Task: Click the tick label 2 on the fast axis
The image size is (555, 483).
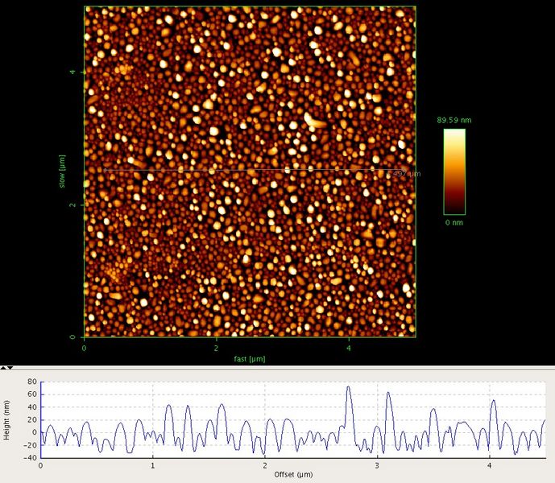Action: pos(216,349)
